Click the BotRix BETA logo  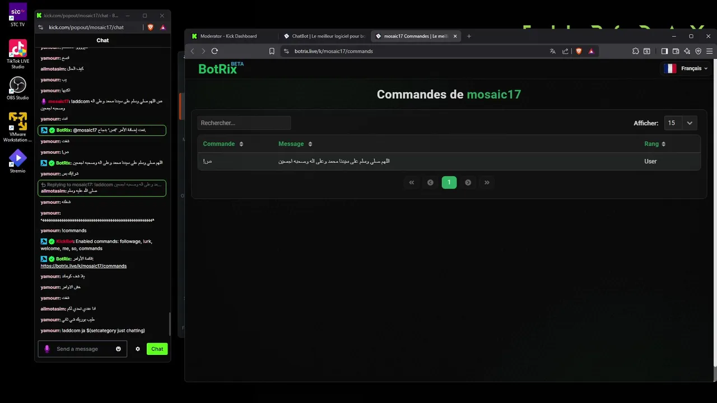221,69
